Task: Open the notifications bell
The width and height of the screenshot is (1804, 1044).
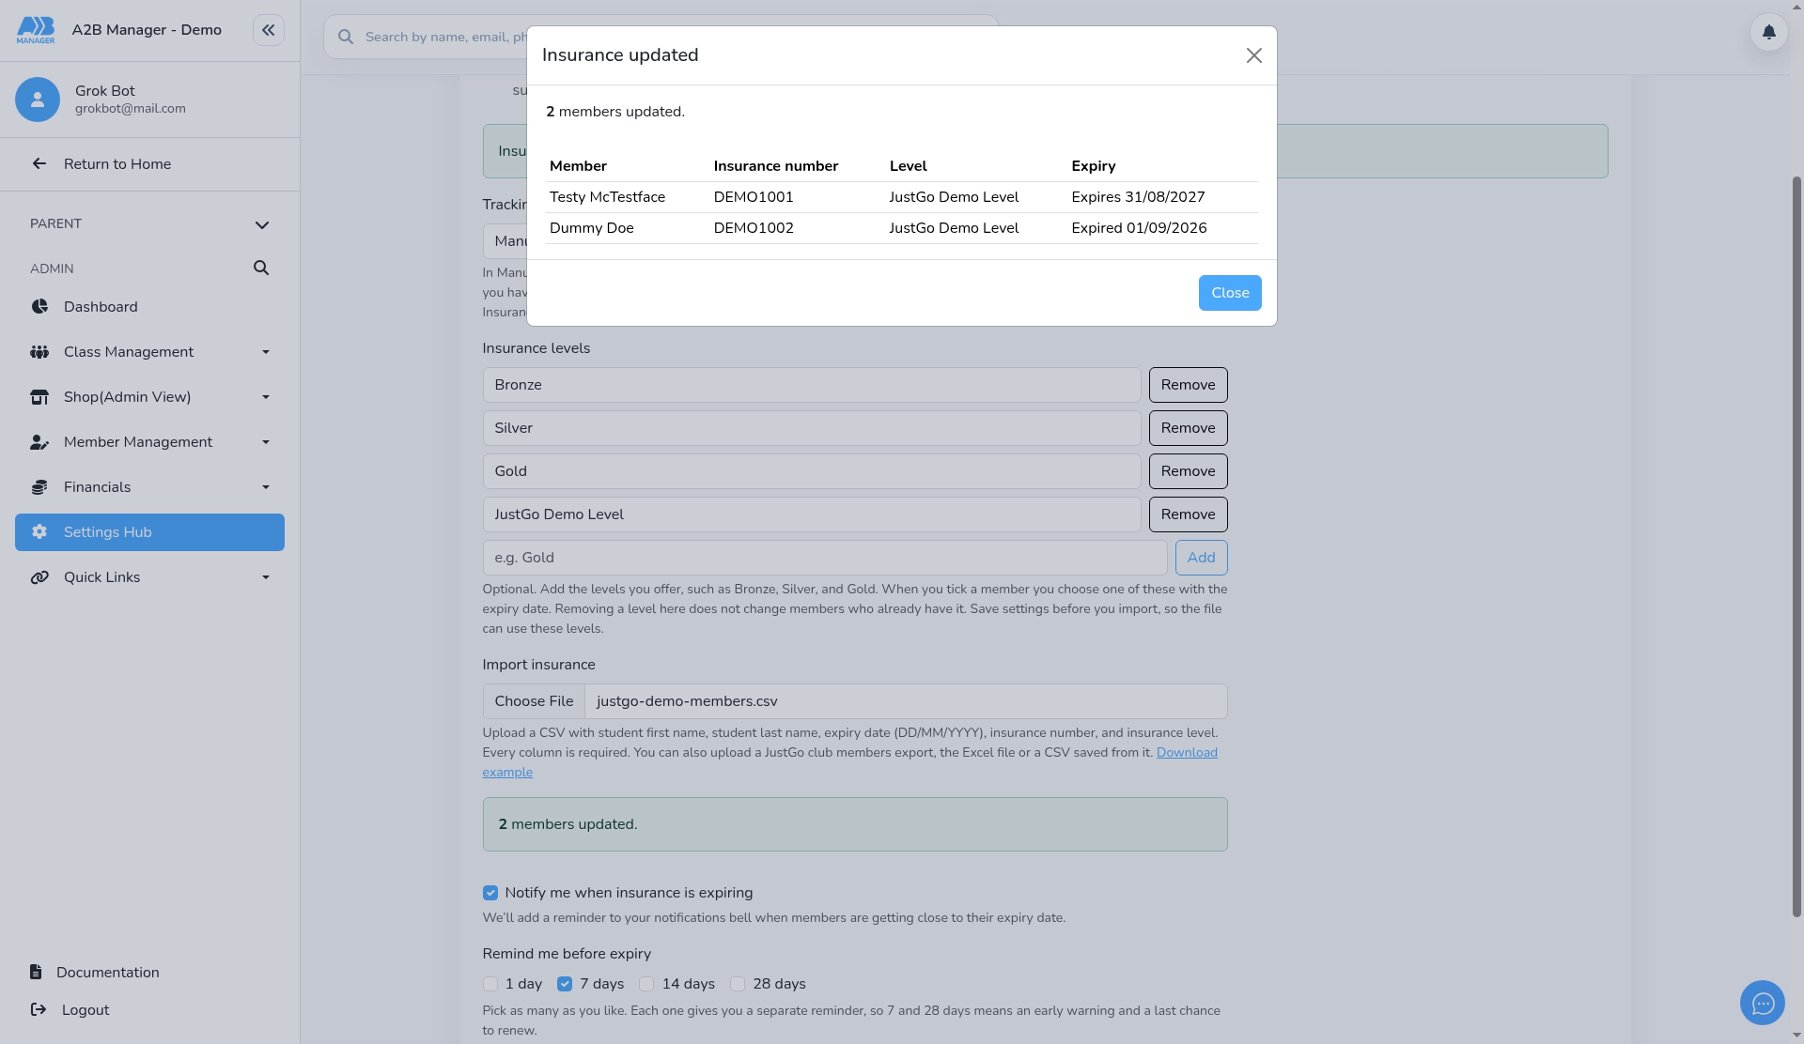Action: click(x=1768, y=32)
